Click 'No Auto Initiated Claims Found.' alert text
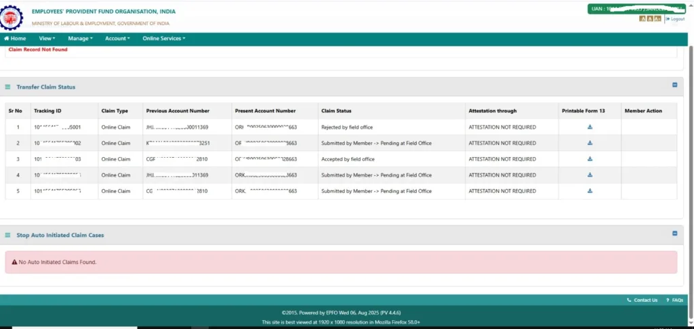The width and height of the screenshot is (694, 329). (58, 262)
